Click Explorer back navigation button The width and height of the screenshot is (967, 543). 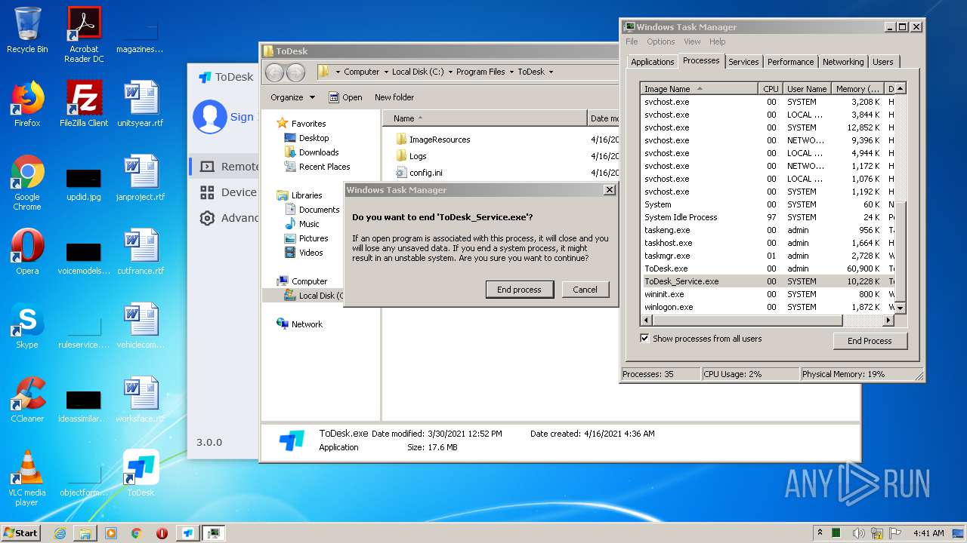274,72
